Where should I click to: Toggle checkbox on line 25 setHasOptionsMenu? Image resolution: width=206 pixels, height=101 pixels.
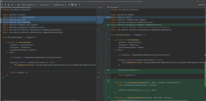[108, 70]
